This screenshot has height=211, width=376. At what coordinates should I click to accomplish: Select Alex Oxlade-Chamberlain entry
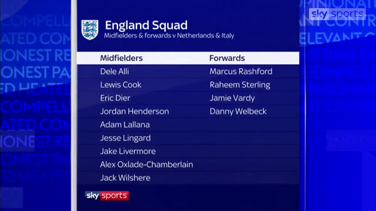tap(147, 164)
